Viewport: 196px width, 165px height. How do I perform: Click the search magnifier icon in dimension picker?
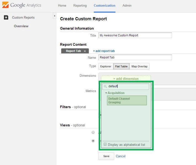point(105,86)
